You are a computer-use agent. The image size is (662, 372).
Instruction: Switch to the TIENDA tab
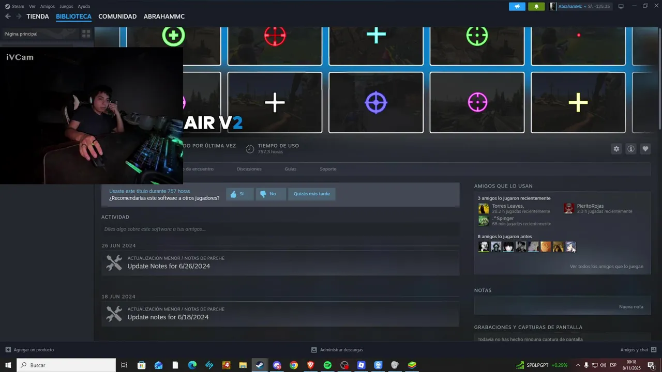(38, 17)
